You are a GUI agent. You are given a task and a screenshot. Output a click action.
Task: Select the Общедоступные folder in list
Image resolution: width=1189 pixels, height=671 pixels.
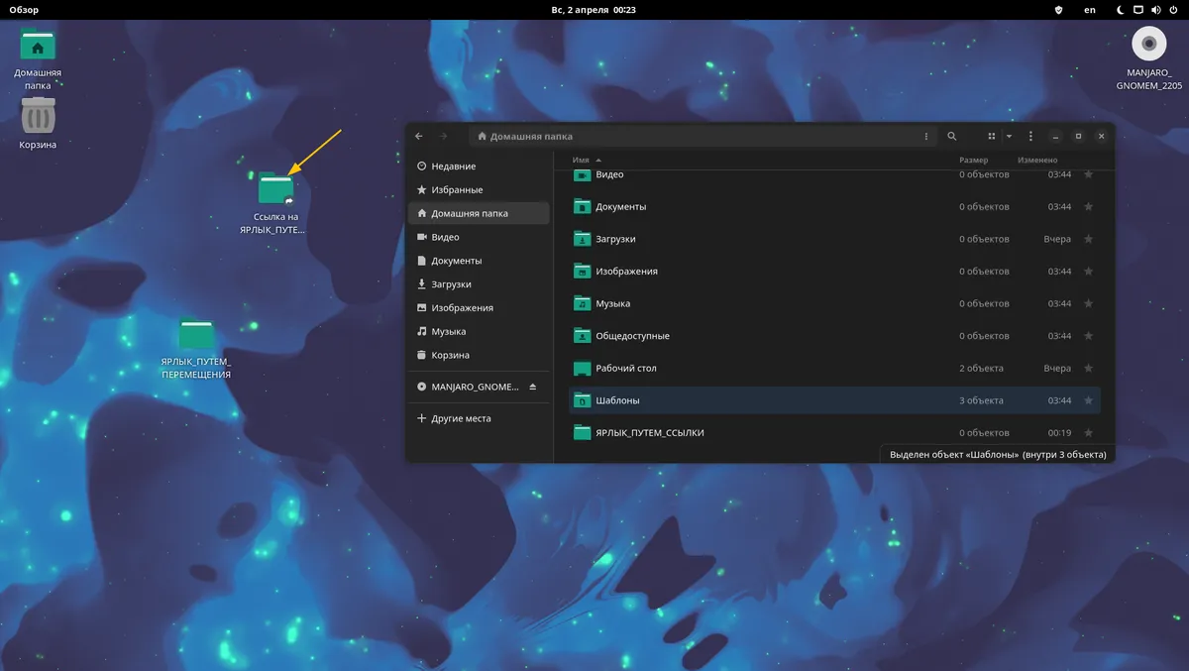coord(834,336)
